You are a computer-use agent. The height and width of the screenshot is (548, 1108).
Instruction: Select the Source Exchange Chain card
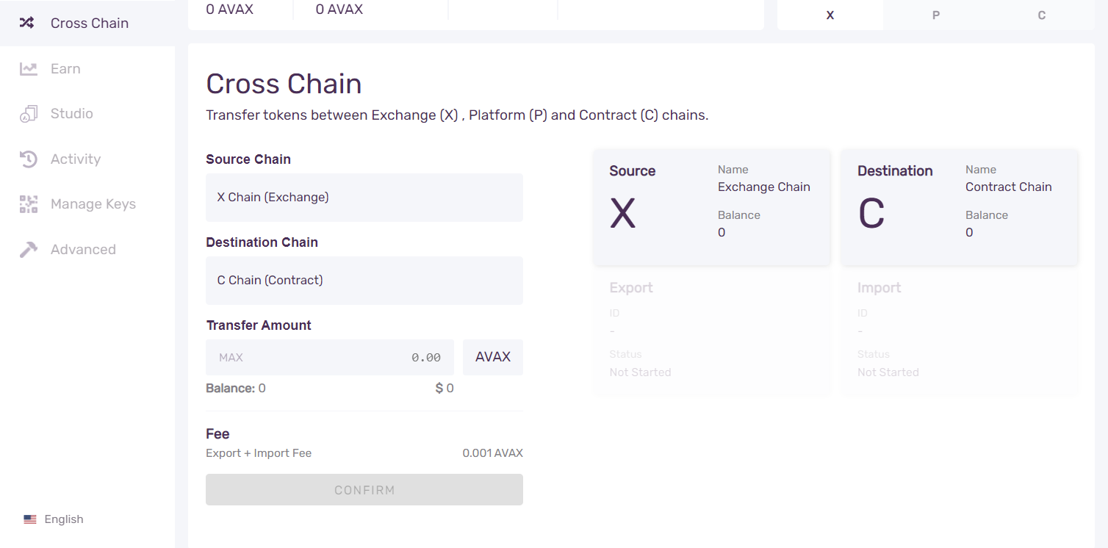click(x=711, y=207)
